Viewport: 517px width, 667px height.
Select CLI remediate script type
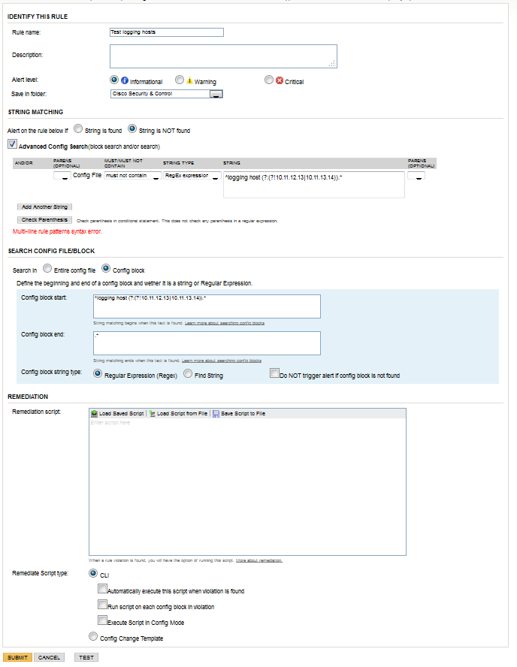pos(93,573)
